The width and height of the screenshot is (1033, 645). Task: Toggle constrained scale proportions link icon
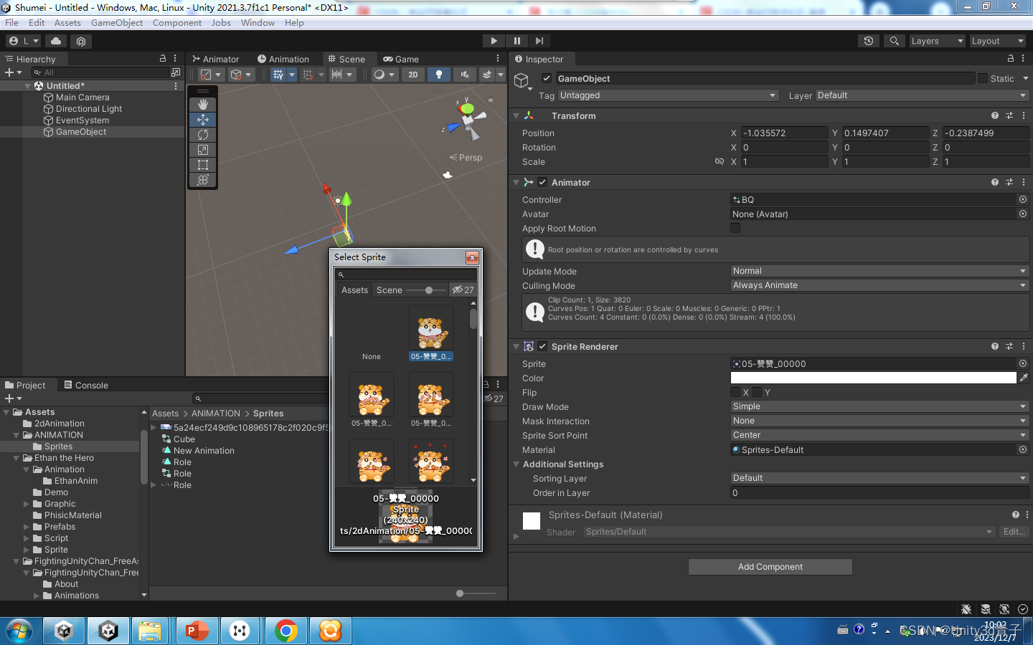click(x=720, y=162)
